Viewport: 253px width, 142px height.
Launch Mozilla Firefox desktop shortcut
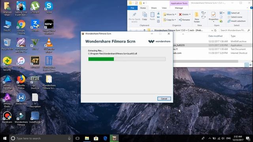coord(21,82)
